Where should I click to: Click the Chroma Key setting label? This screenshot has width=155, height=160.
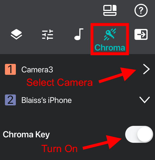click(26, 135)
